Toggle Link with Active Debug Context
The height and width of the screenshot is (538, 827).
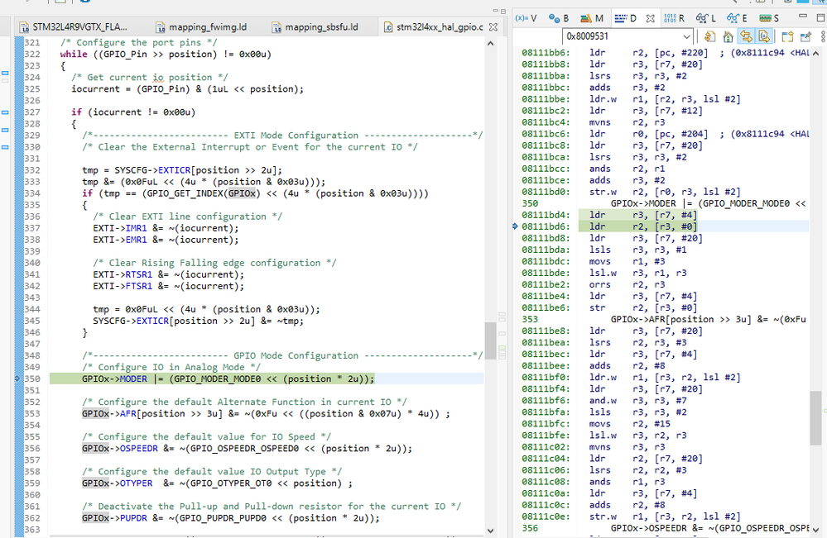746,36
